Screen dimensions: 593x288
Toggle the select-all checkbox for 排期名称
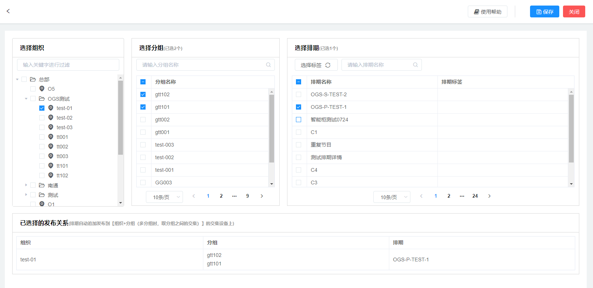(x=299, y=82)
